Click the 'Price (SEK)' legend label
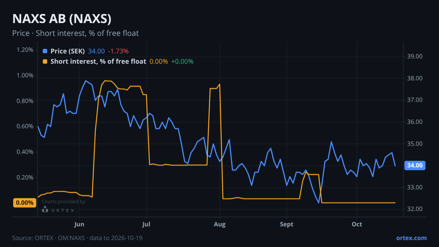 (68, 51)
